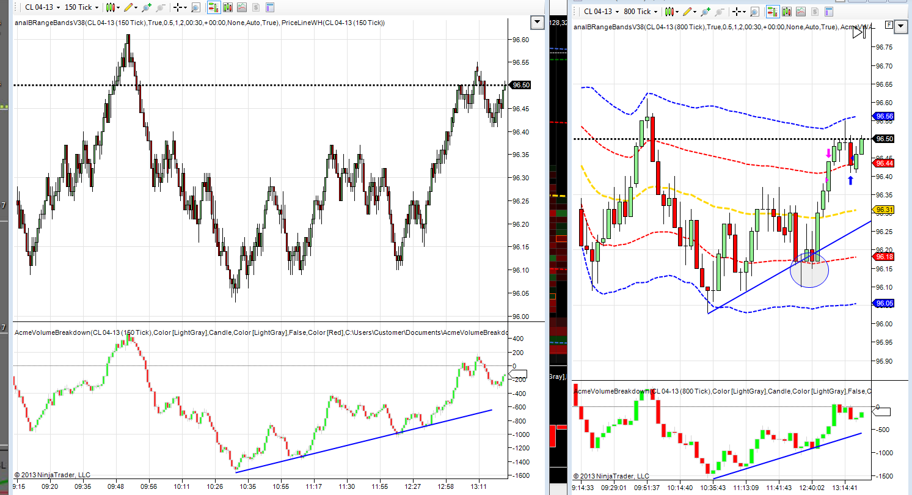Click analBRangeBandsV38 indicator label in 800 Tick chart

tap(705, 27)
